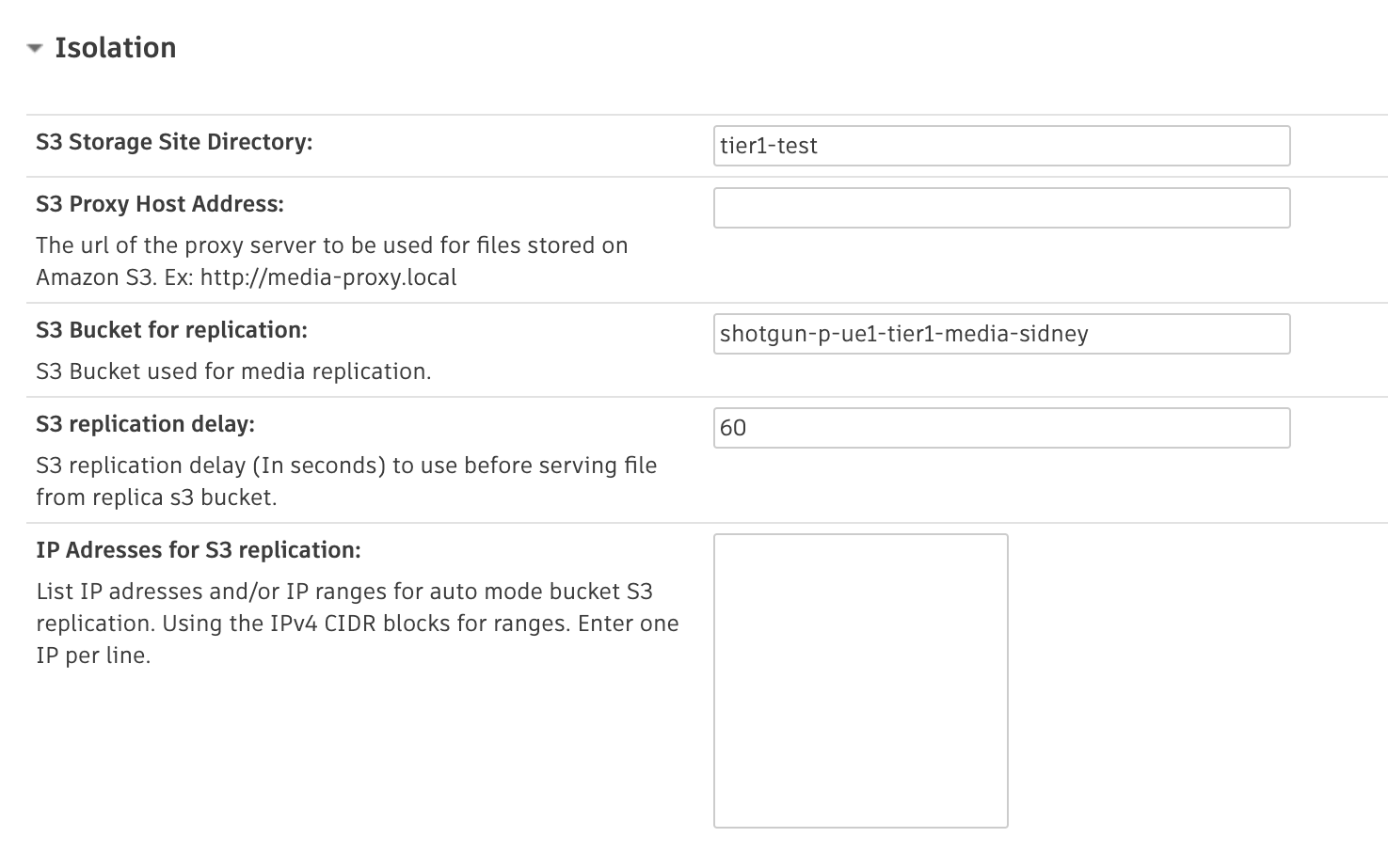Click the empty S3 Proxy Host Address field
The width and height of the screenshot is (1388, 853).
[x=1001, y=208]
